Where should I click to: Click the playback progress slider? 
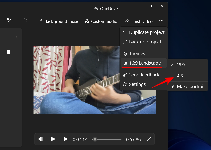(107, 139)
